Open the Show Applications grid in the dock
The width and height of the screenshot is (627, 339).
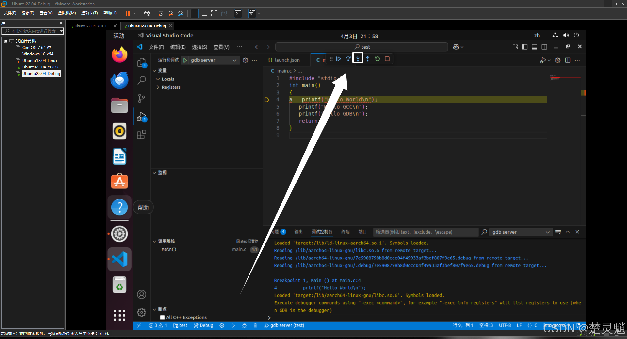coord(120,315)
